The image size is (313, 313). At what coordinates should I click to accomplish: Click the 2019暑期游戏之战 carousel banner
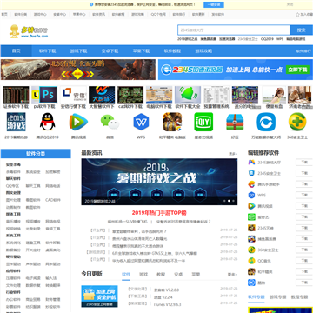coord(159,182)
